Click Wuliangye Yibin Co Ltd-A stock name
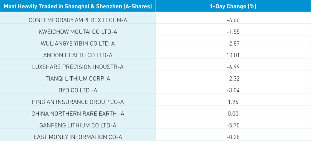The height and width of the screenshot is (144, 311). pyautogui.click(x=78, y=43)
